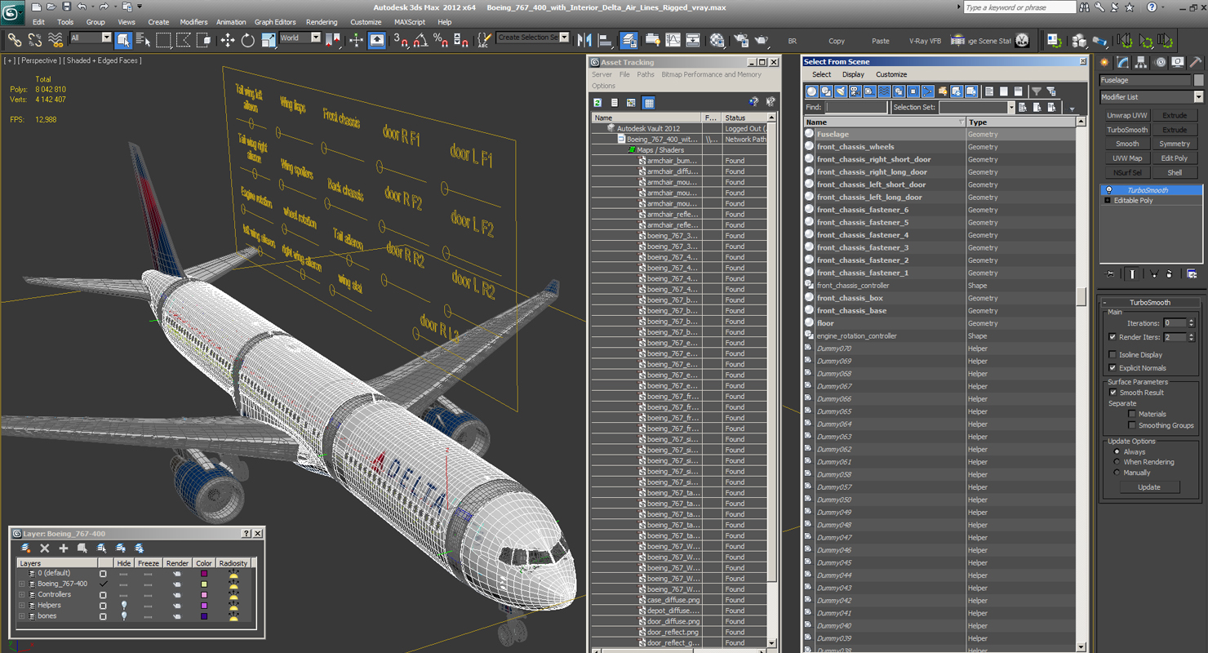
Task: Open the Hierarchy command panel icon
Action: (1140, 62)
